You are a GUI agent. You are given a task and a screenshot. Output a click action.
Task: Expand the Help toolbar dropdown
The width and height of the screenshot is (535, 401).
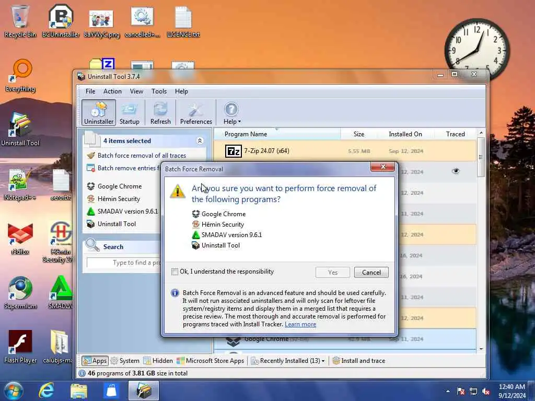click(x=232, y=113)
